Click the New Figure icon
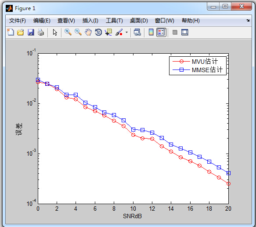The width and height of the screenshot is (256, 227). tap(11, 32)
